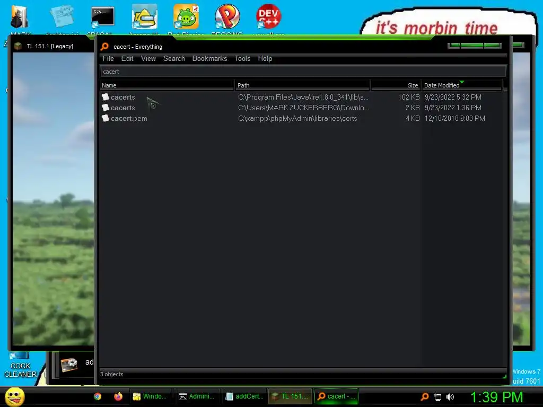Open Firefox from the taskbar
The width and height of the screenshot is (543, 407).
pyautogui.click(x=118, y=396)
